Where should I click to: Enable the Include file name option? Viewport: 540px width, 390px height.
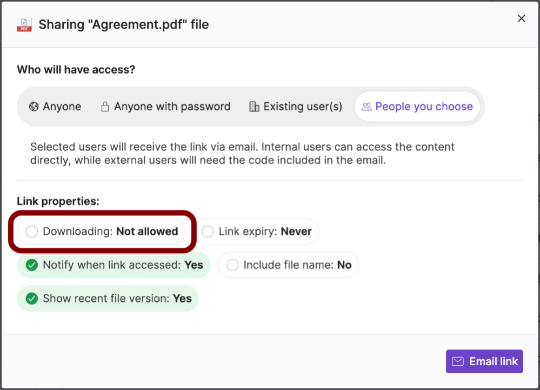pos(232,265)
